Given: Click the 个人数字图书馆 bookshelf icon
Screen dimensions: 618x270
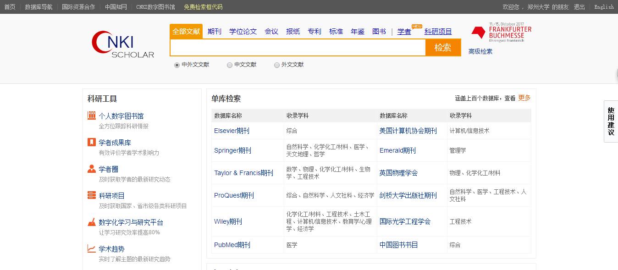Looking at the screenshot, I should pos(92,116).
